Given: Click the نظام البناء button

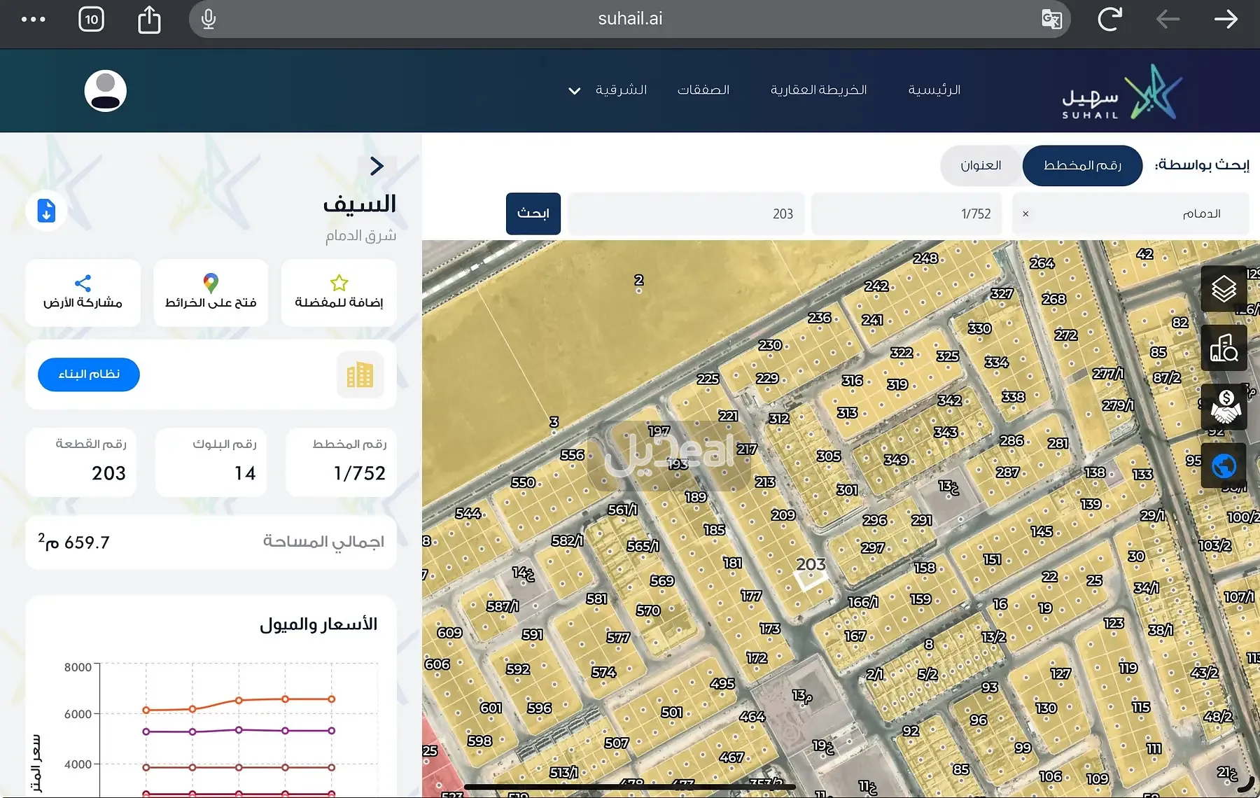Looking at the screenshot, I should point(89,374).
